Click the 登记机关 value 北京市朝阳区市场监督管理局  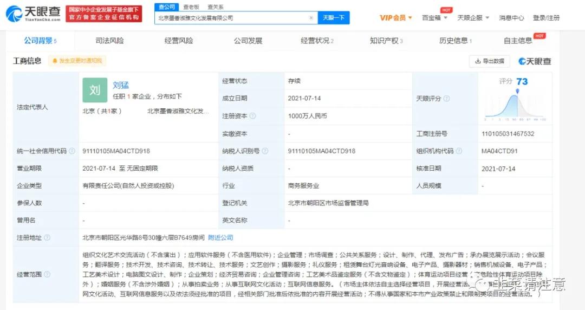point(328,203)
